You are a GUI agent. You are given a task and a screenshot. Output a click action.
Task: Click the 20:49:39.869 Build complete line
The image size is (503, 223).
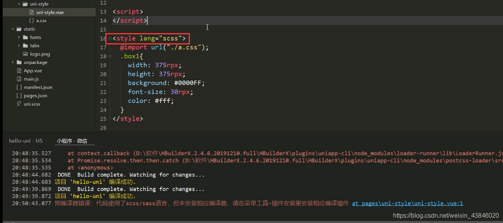click(x=108, y=189)
